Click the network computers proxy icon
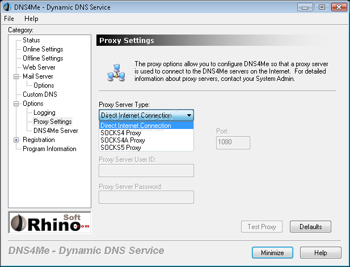Screen dimensions: 350x267 pyautogui.click(x=116, y=72)
